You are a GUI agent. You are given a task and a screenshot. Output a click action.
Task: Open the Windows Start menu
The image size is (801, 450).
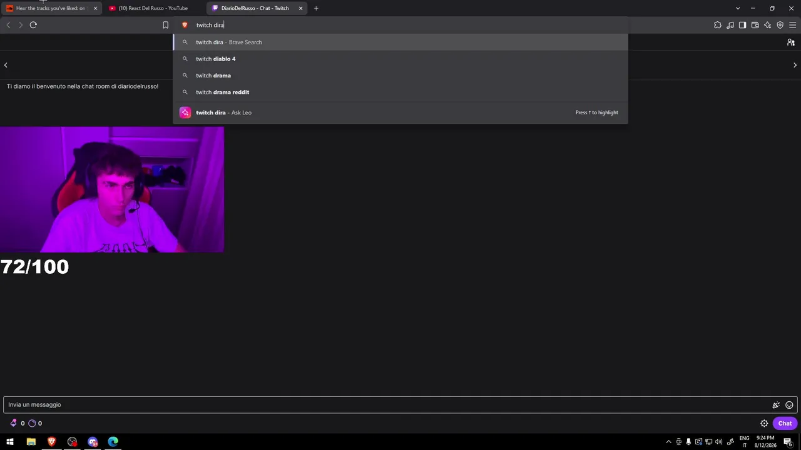(10, 442)
